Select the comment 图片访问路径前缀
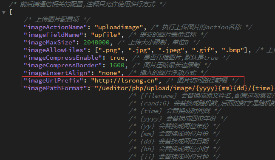The height and width of the screenshot is (160, 275). (202, 80)
